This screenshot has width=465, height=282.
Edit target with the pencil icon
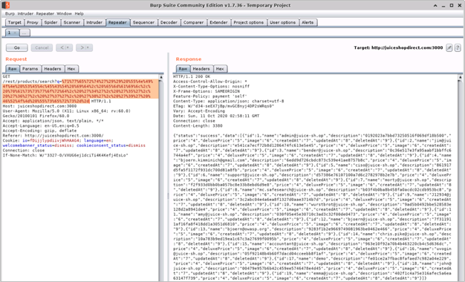pyautogui.click(x=449, y=47)
